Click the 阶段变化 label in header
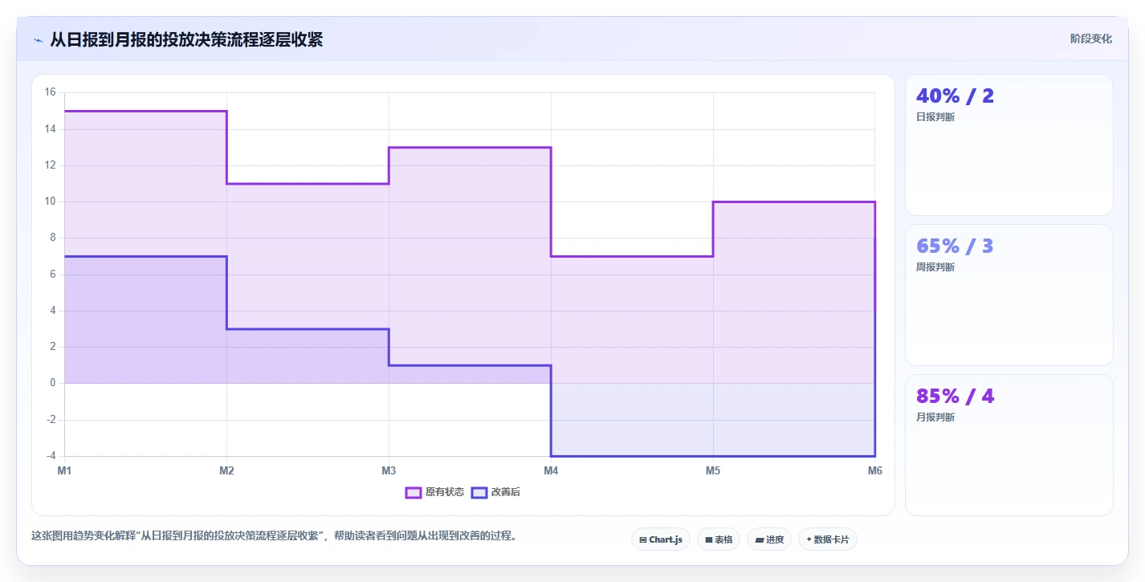1145x582 pixels. pyautogui.click(x=1091, y=39)
